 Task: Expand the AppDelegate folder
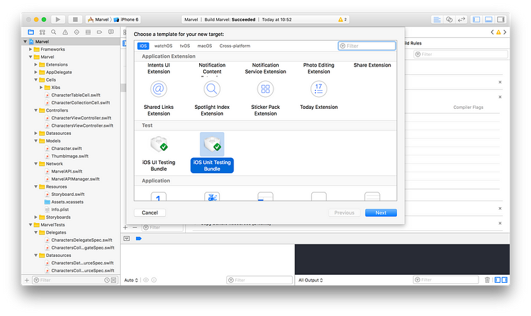pos(36,72)
